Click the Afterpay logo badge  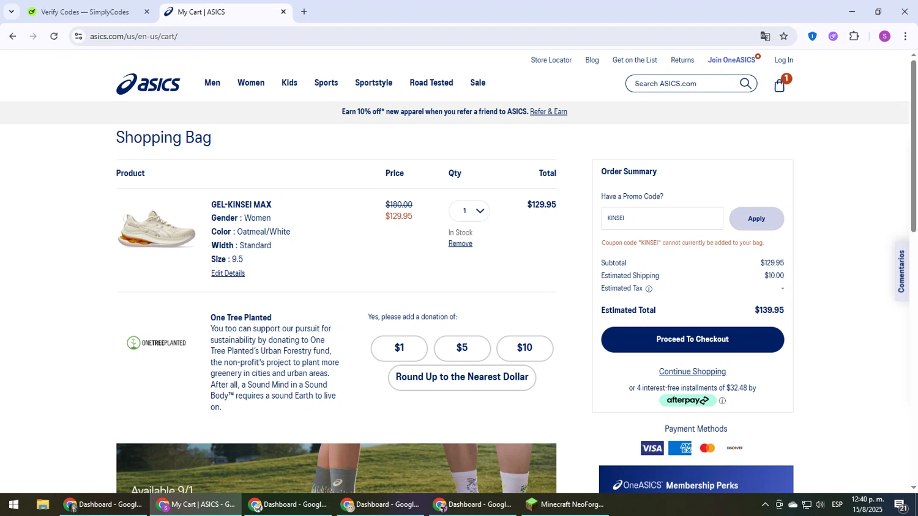[687, 400]
